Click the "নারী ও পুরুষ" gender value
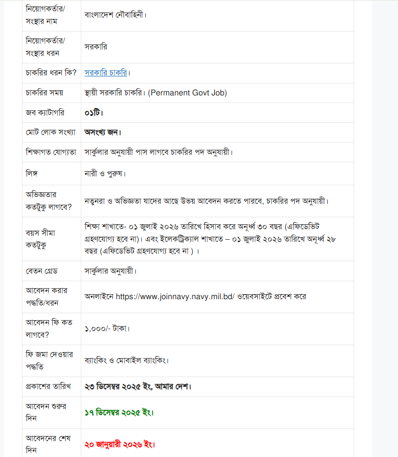 pyautogui.click(x=105, y=174)
